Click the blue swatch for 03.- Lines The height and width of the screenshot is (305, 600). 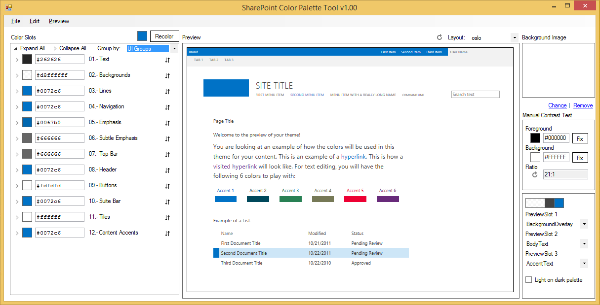click(27, 91)
